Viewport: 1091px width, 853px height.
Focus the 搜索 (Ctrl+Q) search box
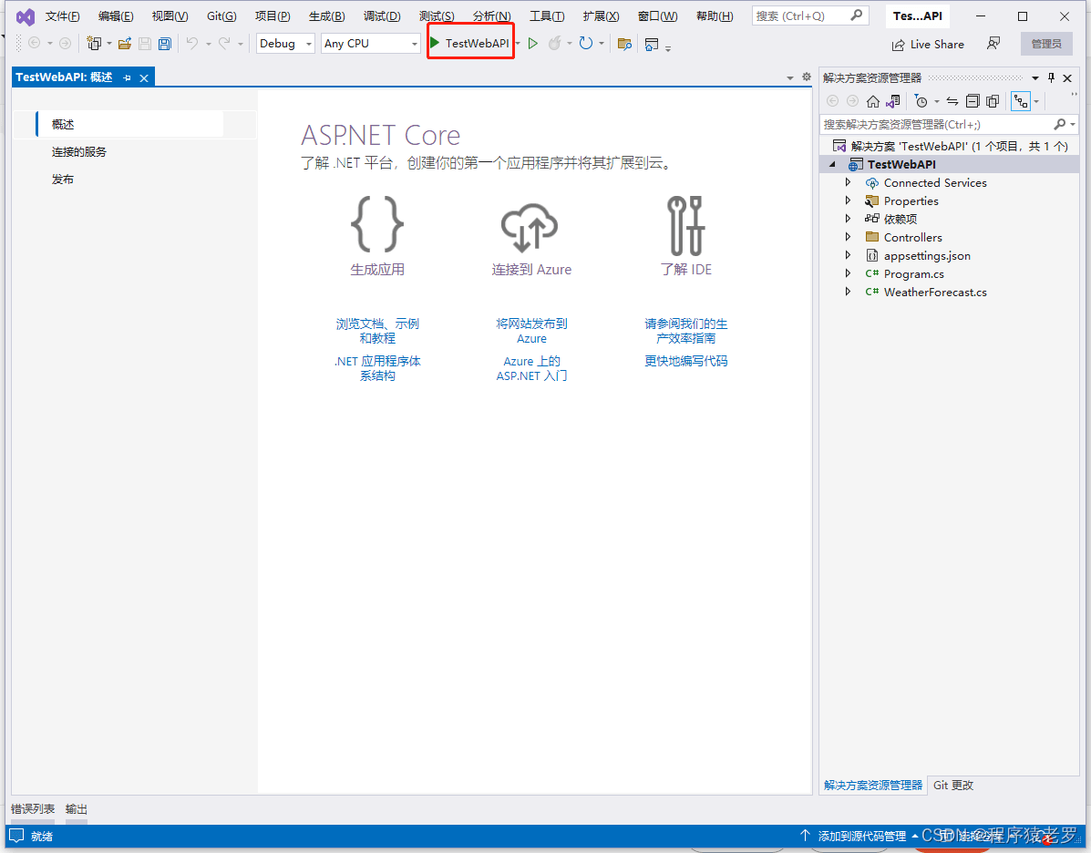[810, 15]
